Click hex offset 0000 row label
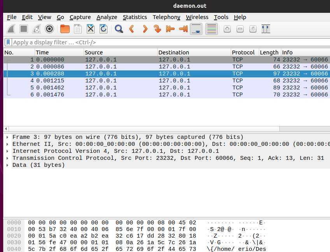 (x=14, y=222)
